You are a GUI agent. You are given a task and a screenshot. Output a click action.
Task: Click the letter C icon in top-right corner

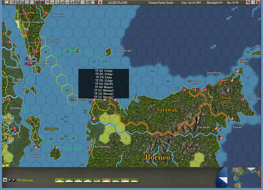[x=253, y=2]
